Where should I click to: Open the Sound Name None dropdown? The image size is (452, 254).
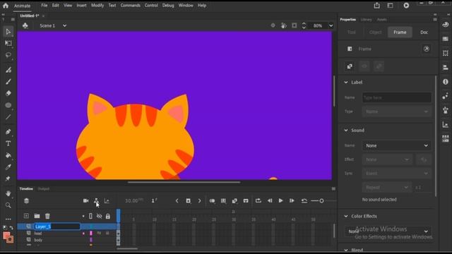pos(397,146)
